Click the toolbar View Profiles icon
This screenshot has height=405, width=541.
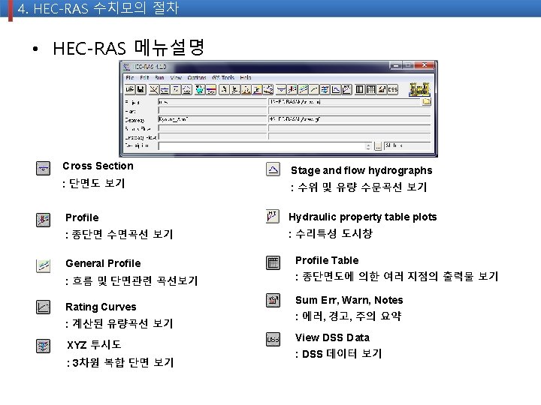(292, 90)
